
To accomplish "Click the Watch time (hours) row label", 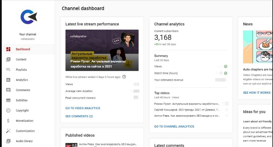I will [166, 73].
